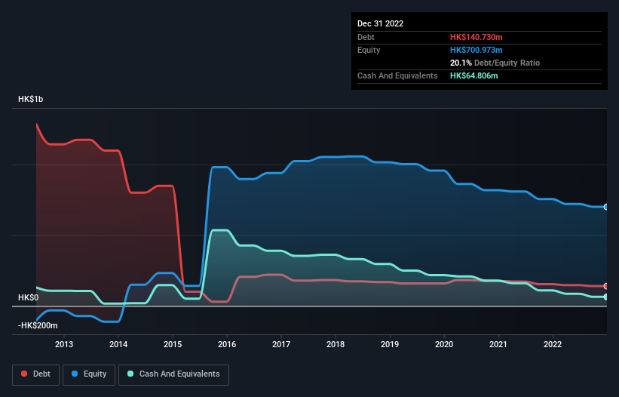The width and height of the screenshot is (619, 397).
Task: Select the blue Equity endpoint marker
Action: pyautogui.click(x=606, y=207)
